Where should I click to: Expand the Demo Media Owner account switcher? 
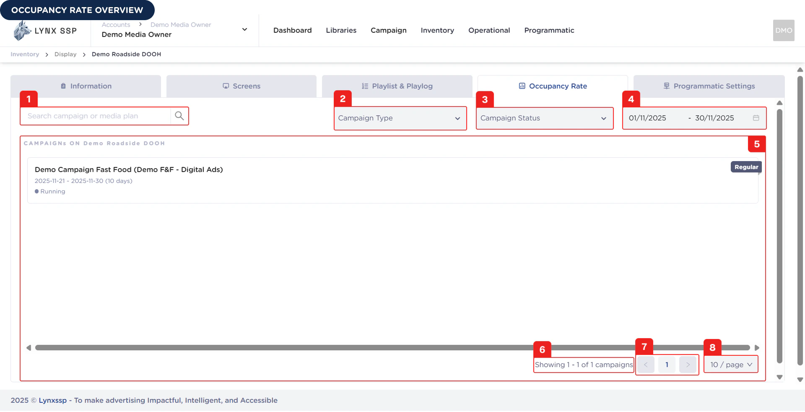(244, 29)
